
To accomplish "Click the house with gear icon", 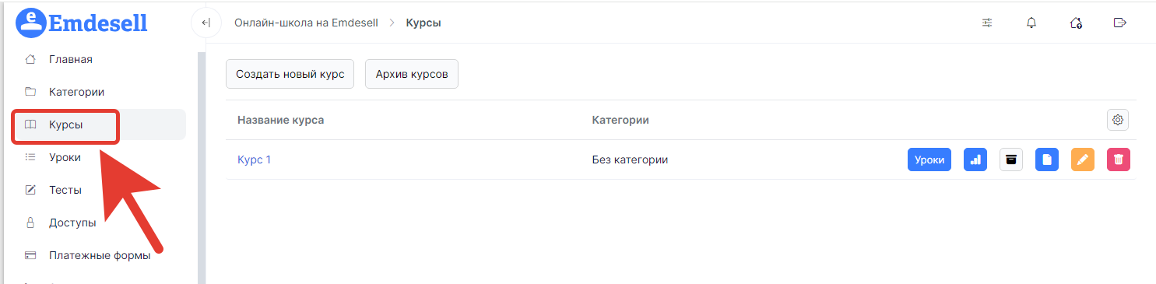I will [1076, 23].
